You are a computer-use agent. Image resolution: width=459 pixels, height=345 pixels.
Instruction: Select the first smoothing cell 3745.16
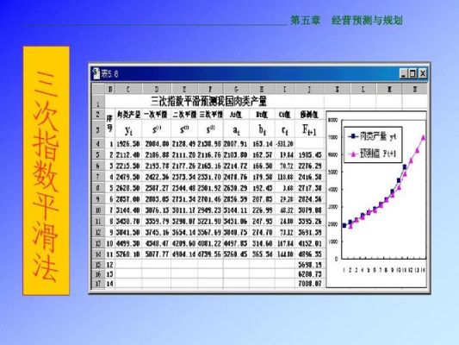(157, 232)
